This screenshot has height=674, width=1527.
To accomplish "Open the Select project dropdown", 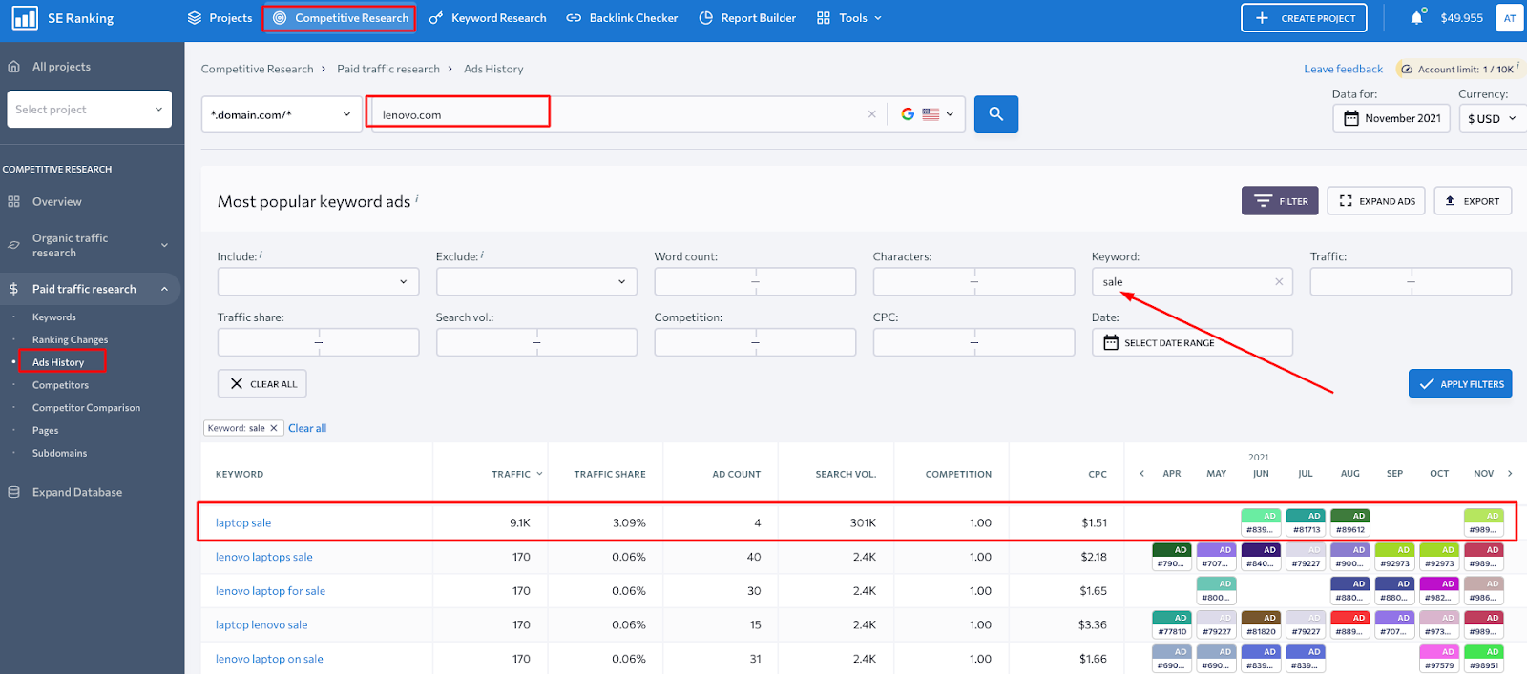I will [x=90, y=109].
